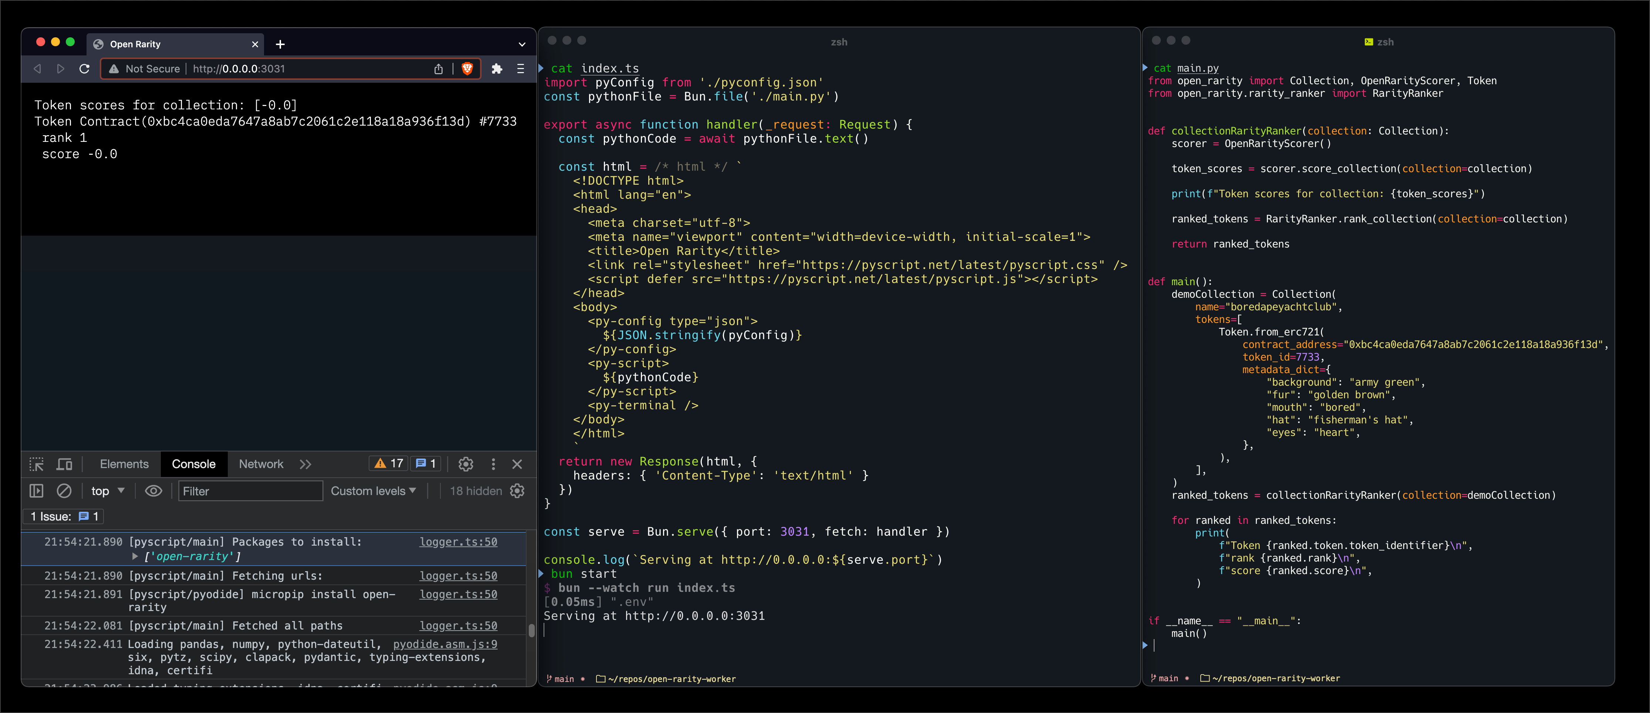Image resolution: width=1650 pixels, height=713 pixels.
Task: Reload the Open Rarity page
Action: [84, 68]
